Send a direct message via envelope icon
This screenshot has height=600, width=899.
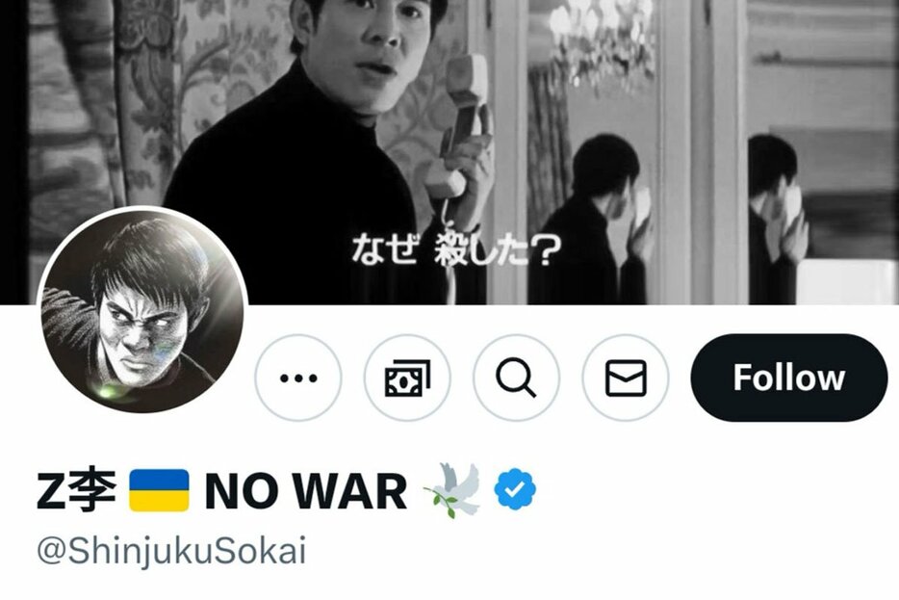[626, 378]
